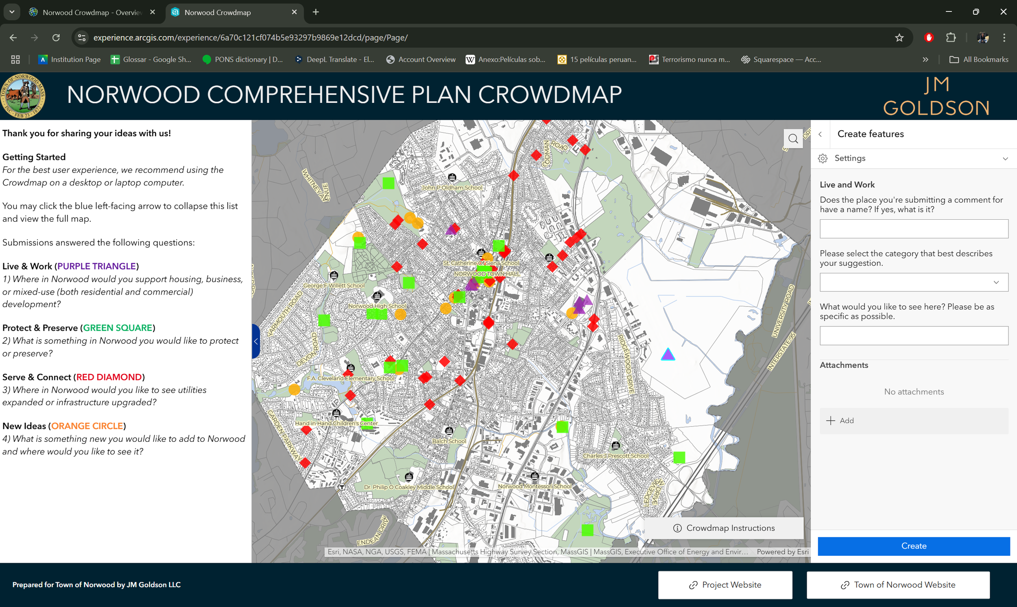Expand hidden bookmarks with the double-arrow chevron

tap(925, 59)
